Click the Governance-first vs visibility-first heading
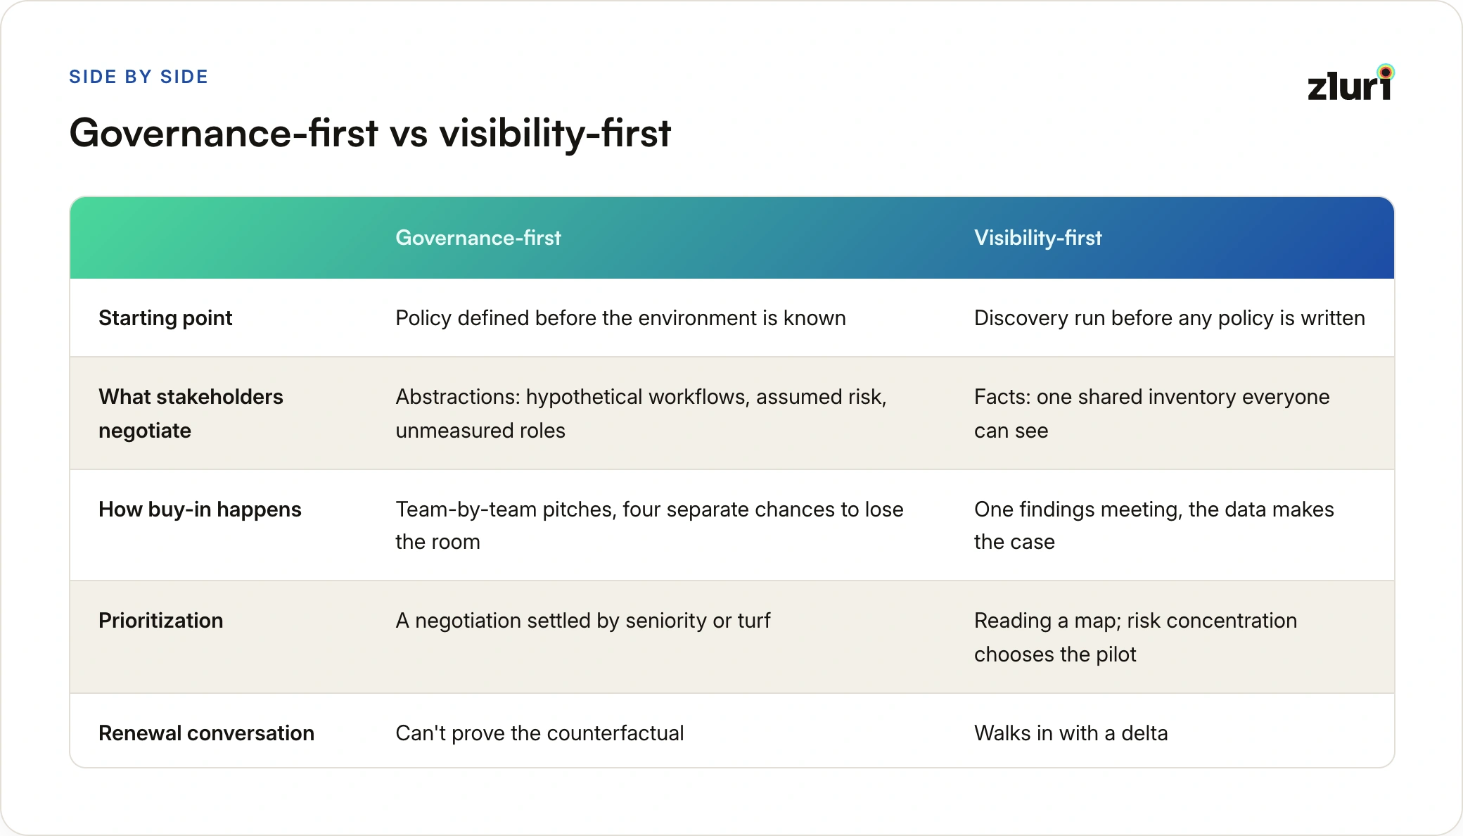Screen dimensions: 1463x836 tap(370, 133)
